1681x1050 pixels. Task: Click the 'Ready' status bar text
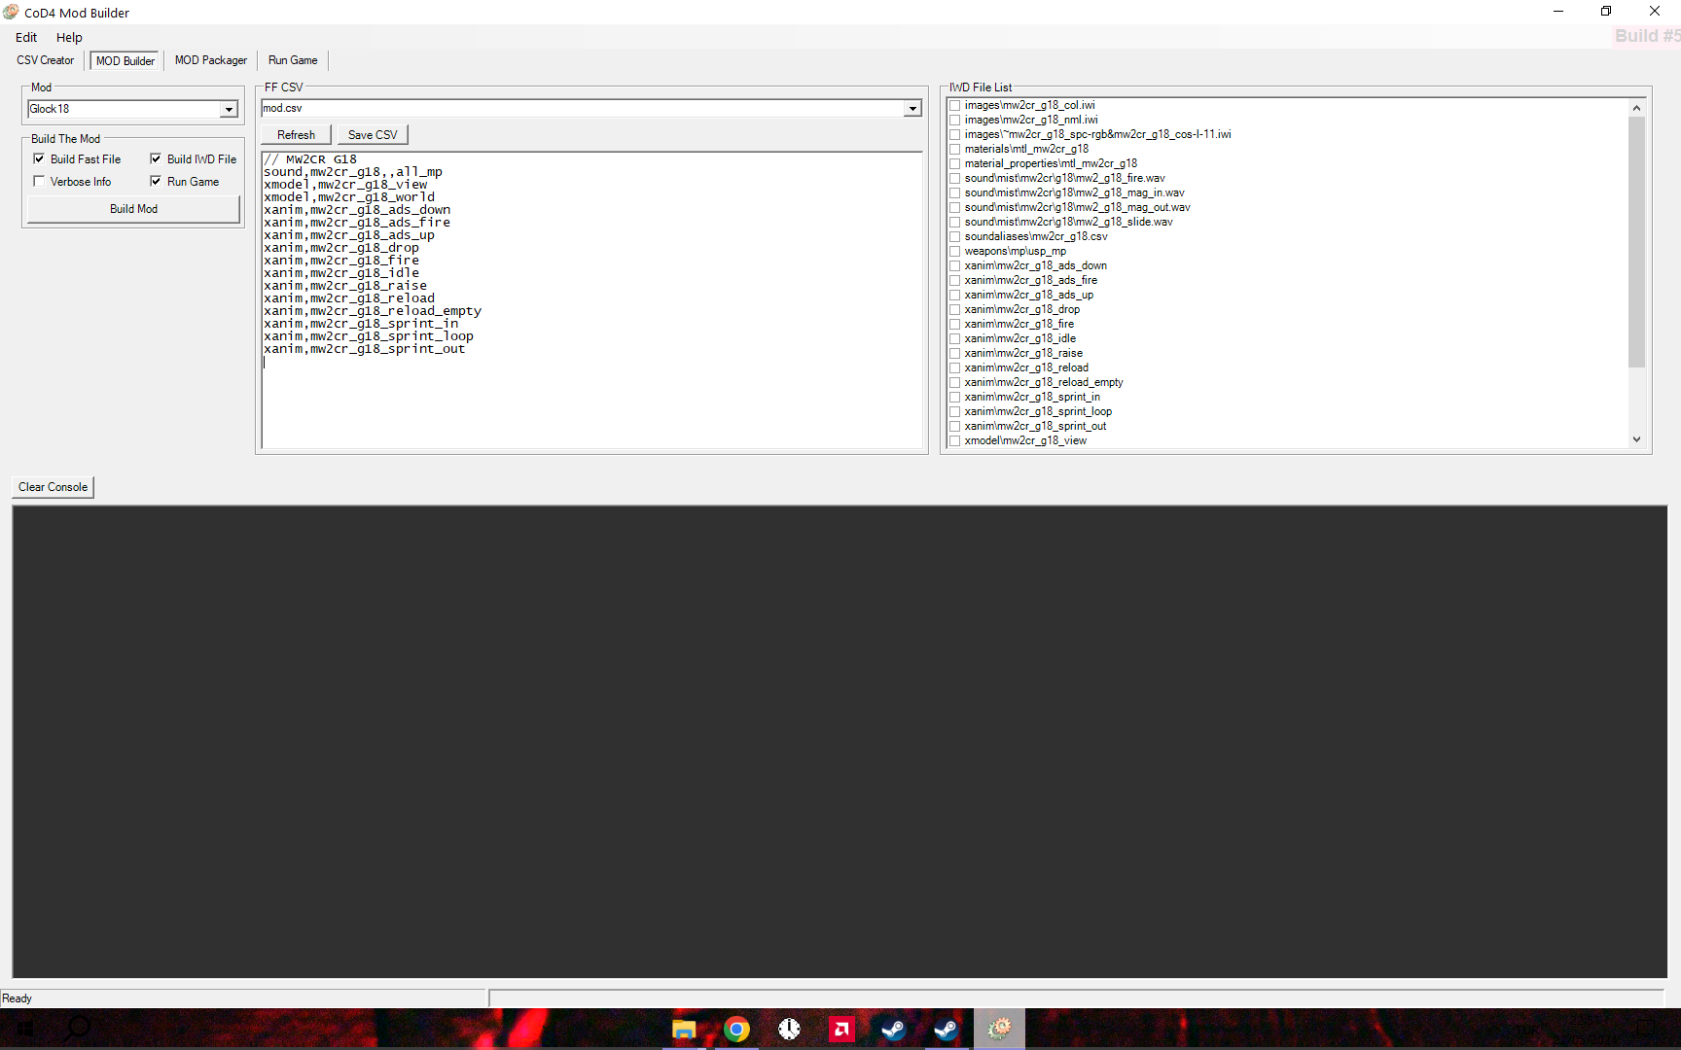(18, 998)
